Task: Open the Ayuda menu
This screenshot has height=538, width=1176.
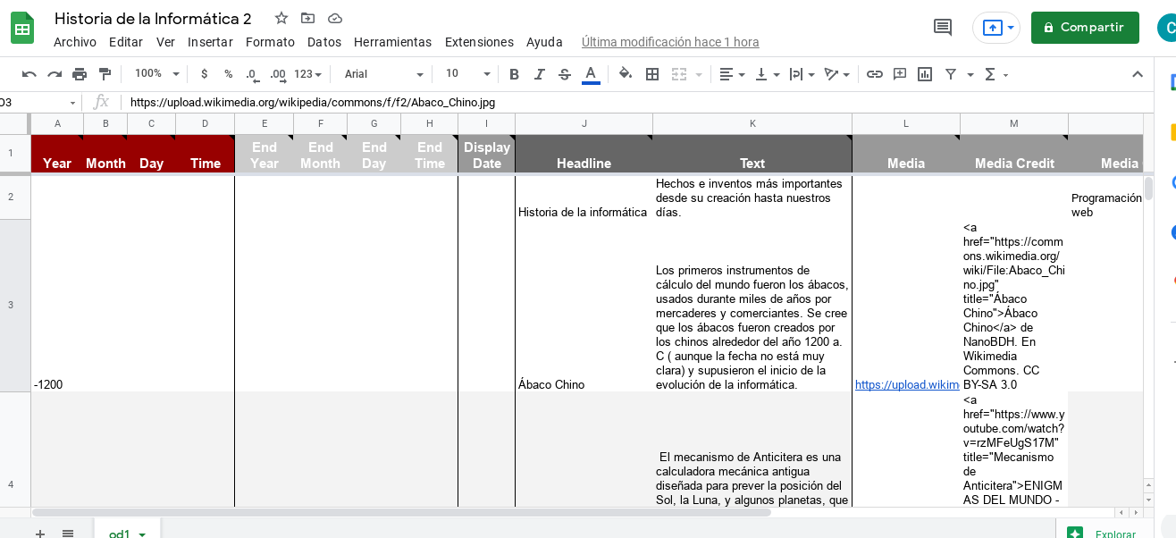Action: click(x=544, y=42)
